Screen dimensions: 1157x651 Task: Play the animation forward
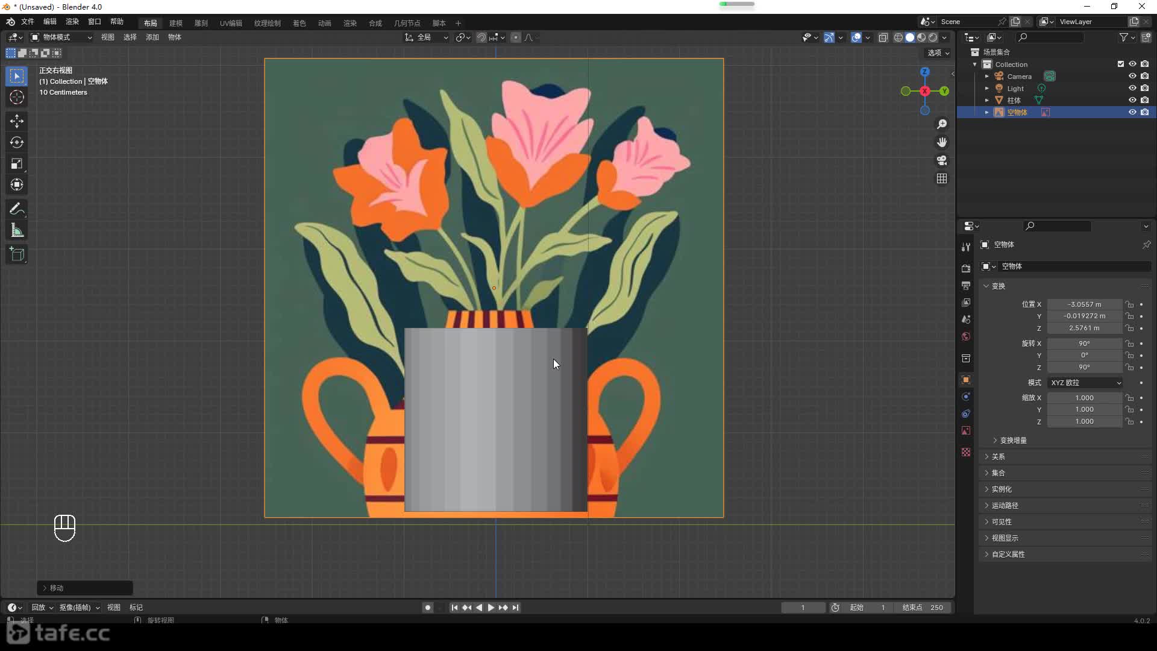[491, 608]
